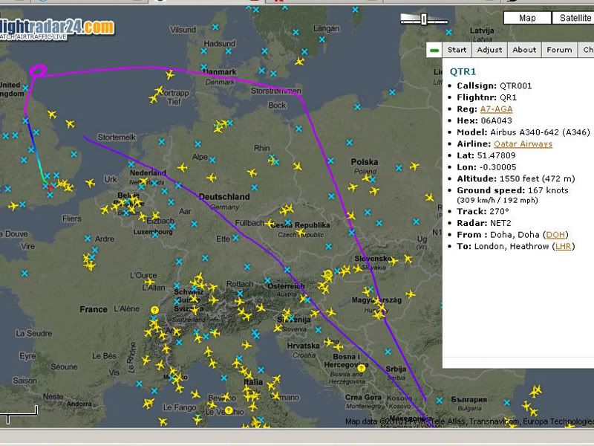Select the yellow plane right of Rottach label
Viewport: 594px width, 446px height.
(x=261, y=307)
